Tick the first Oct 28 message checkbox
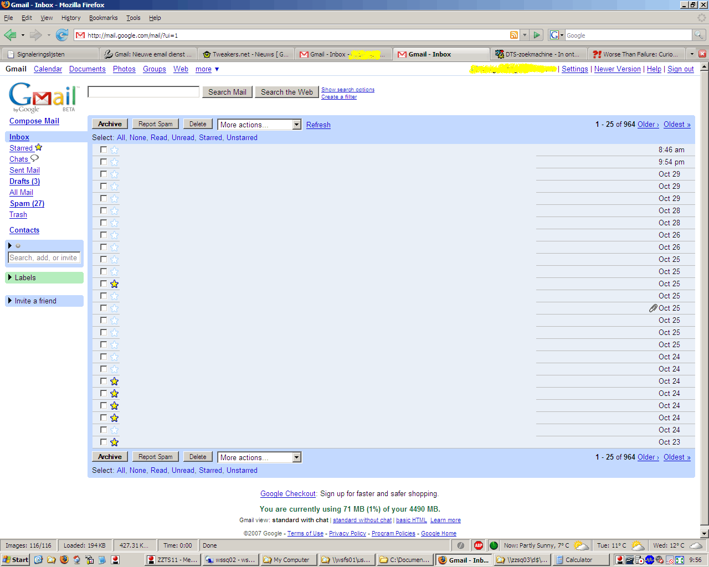 coord(104,210)
